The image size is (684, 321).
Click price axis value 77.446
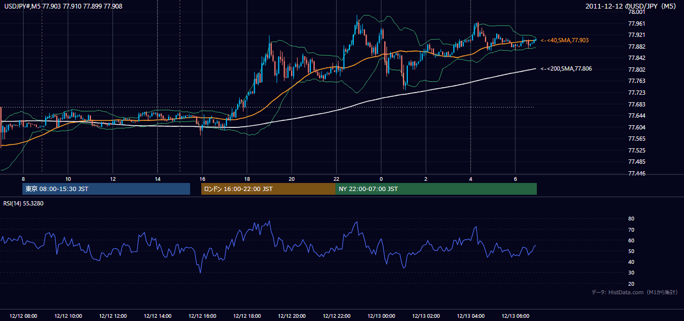636,173
